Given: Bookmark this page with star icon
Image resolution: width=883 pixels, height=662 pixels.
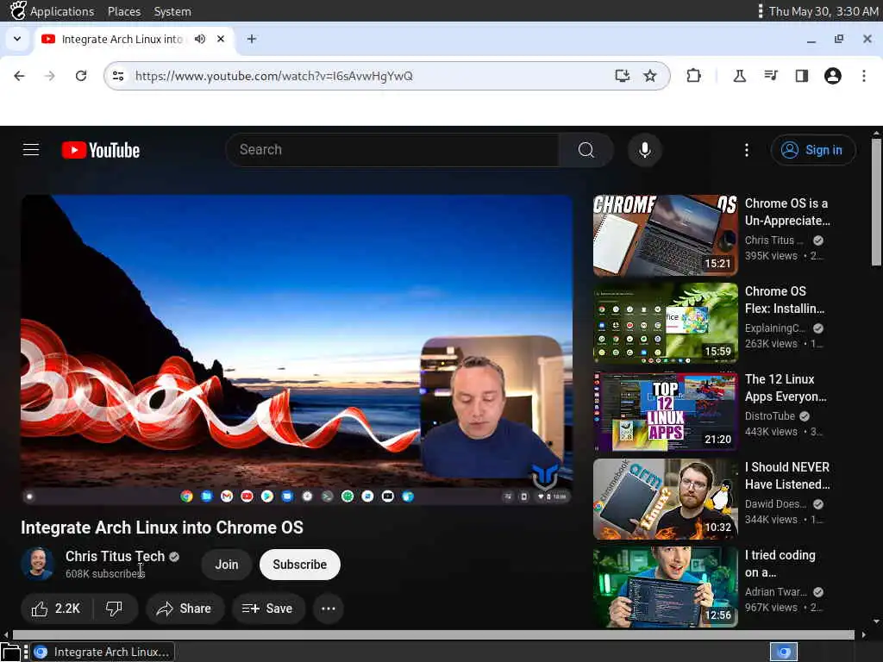Looking at the screenshot, I should click(650, 76).
